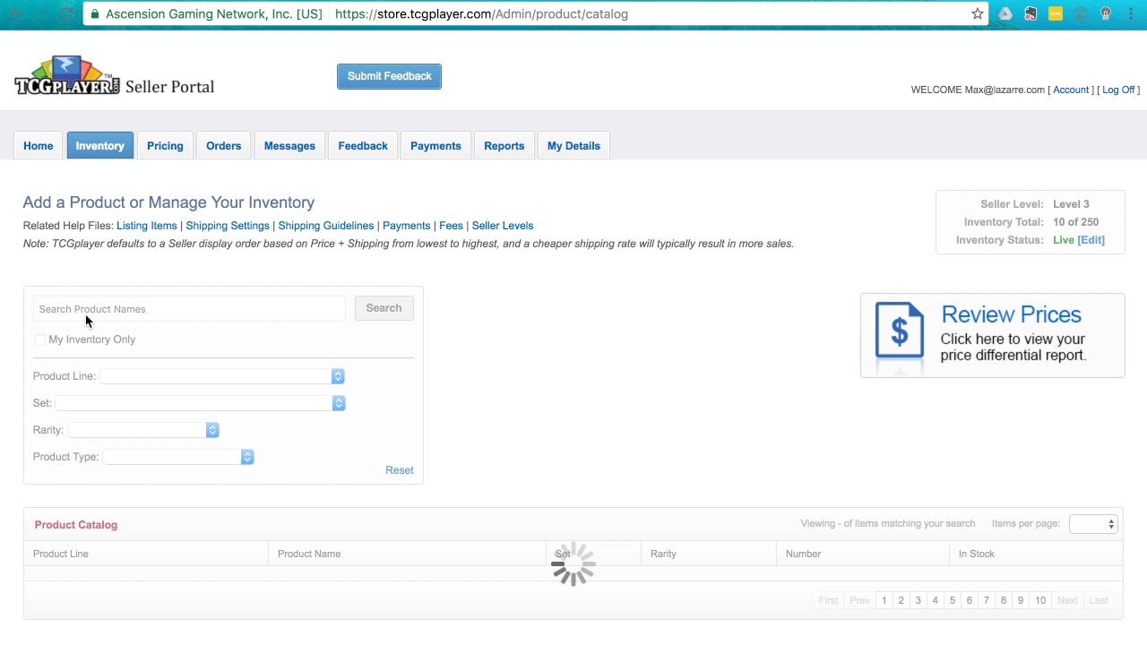Image resolution: width=1147 pixels, height=645 pixels.
Task: Click the Last pagination button
Action: coord(1099,600)
